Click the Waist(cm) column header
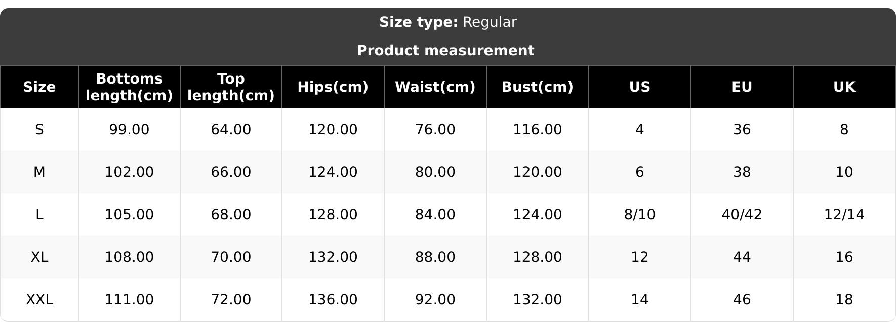 435,87
